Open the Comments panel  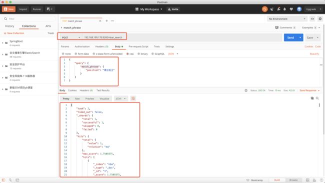[x=285, y=27]
